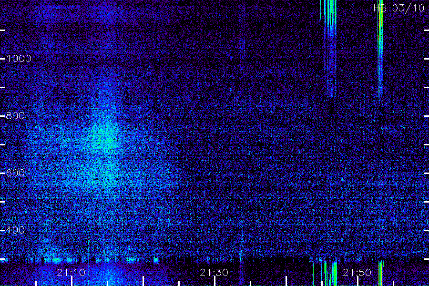Screen dimensions: 429x286
Task: Click the 21:10 time axis label
Action: click(x=71, y=273)
